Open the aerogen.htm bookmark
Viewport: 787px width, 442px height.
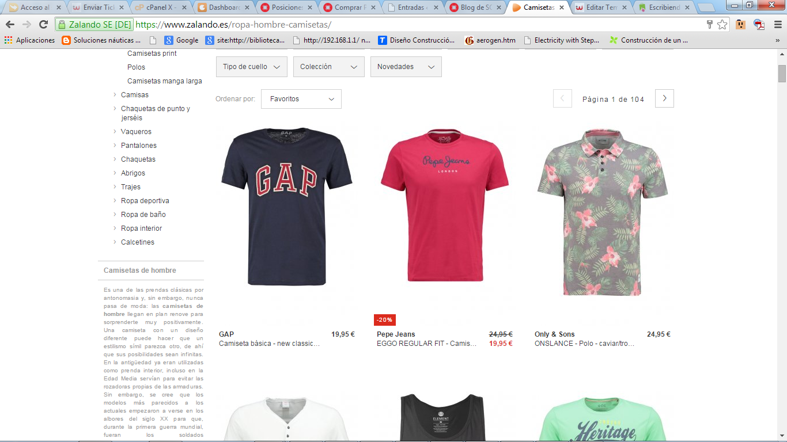[490, 40]
